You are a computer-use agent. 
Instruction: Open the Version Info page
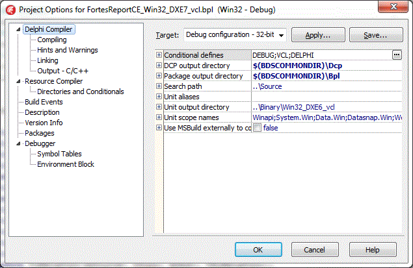point(44,123)
